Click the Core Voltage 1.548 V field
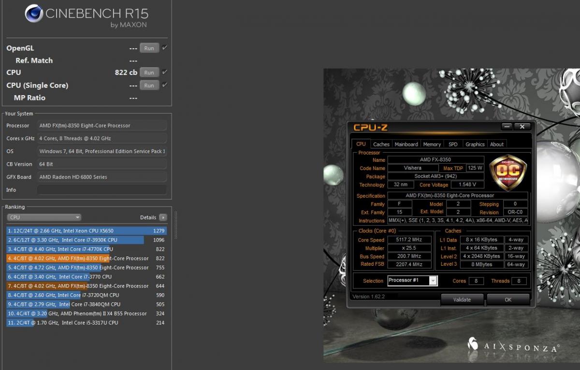Image resolution: width=580 pixels, height=370 pixels. 467,185
